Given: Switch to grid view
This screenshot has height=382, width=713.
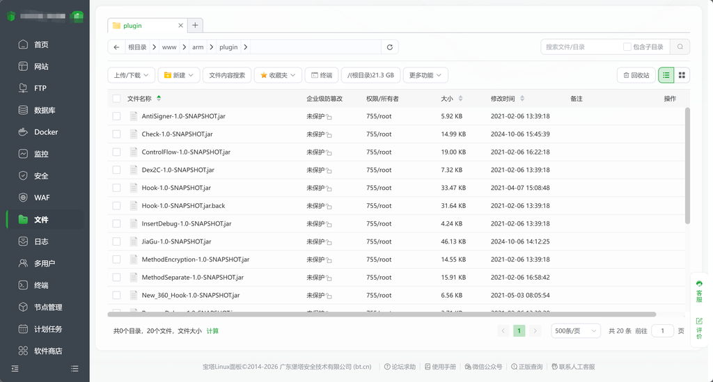Looking at the screenshot, I should click(682, 75).
